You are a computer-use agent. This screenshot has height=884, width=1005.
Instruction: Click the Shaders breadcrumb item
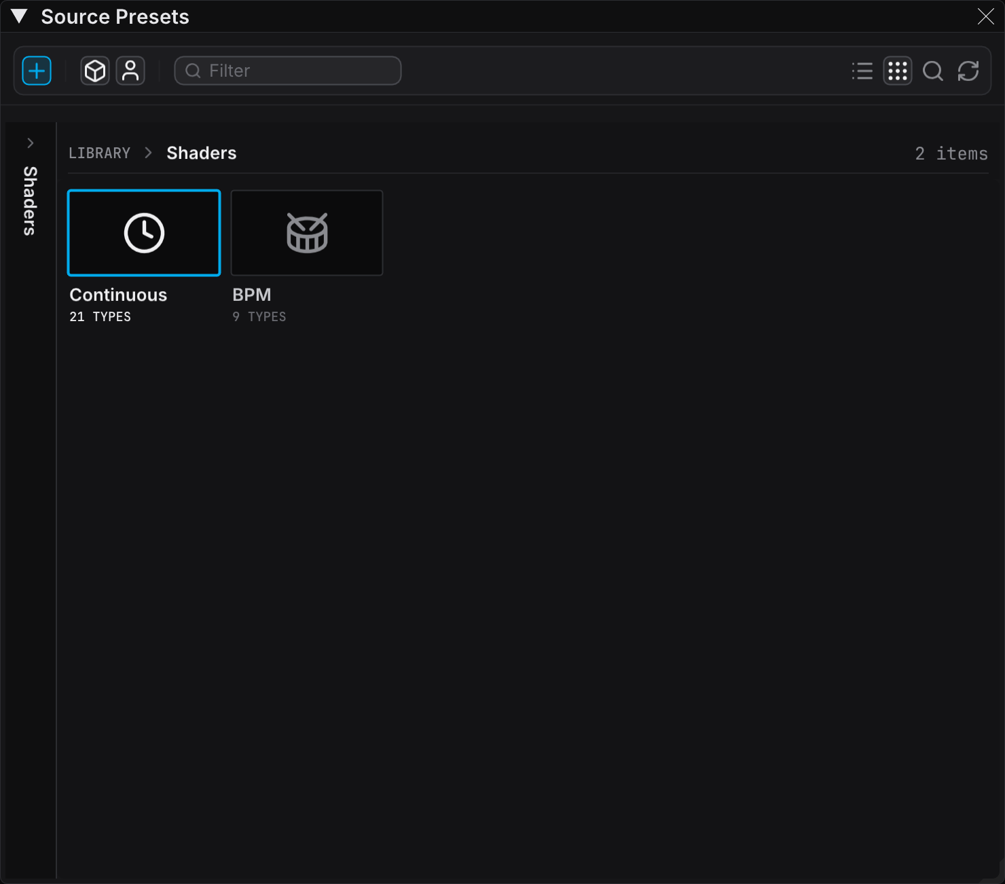tap(202, 153)
